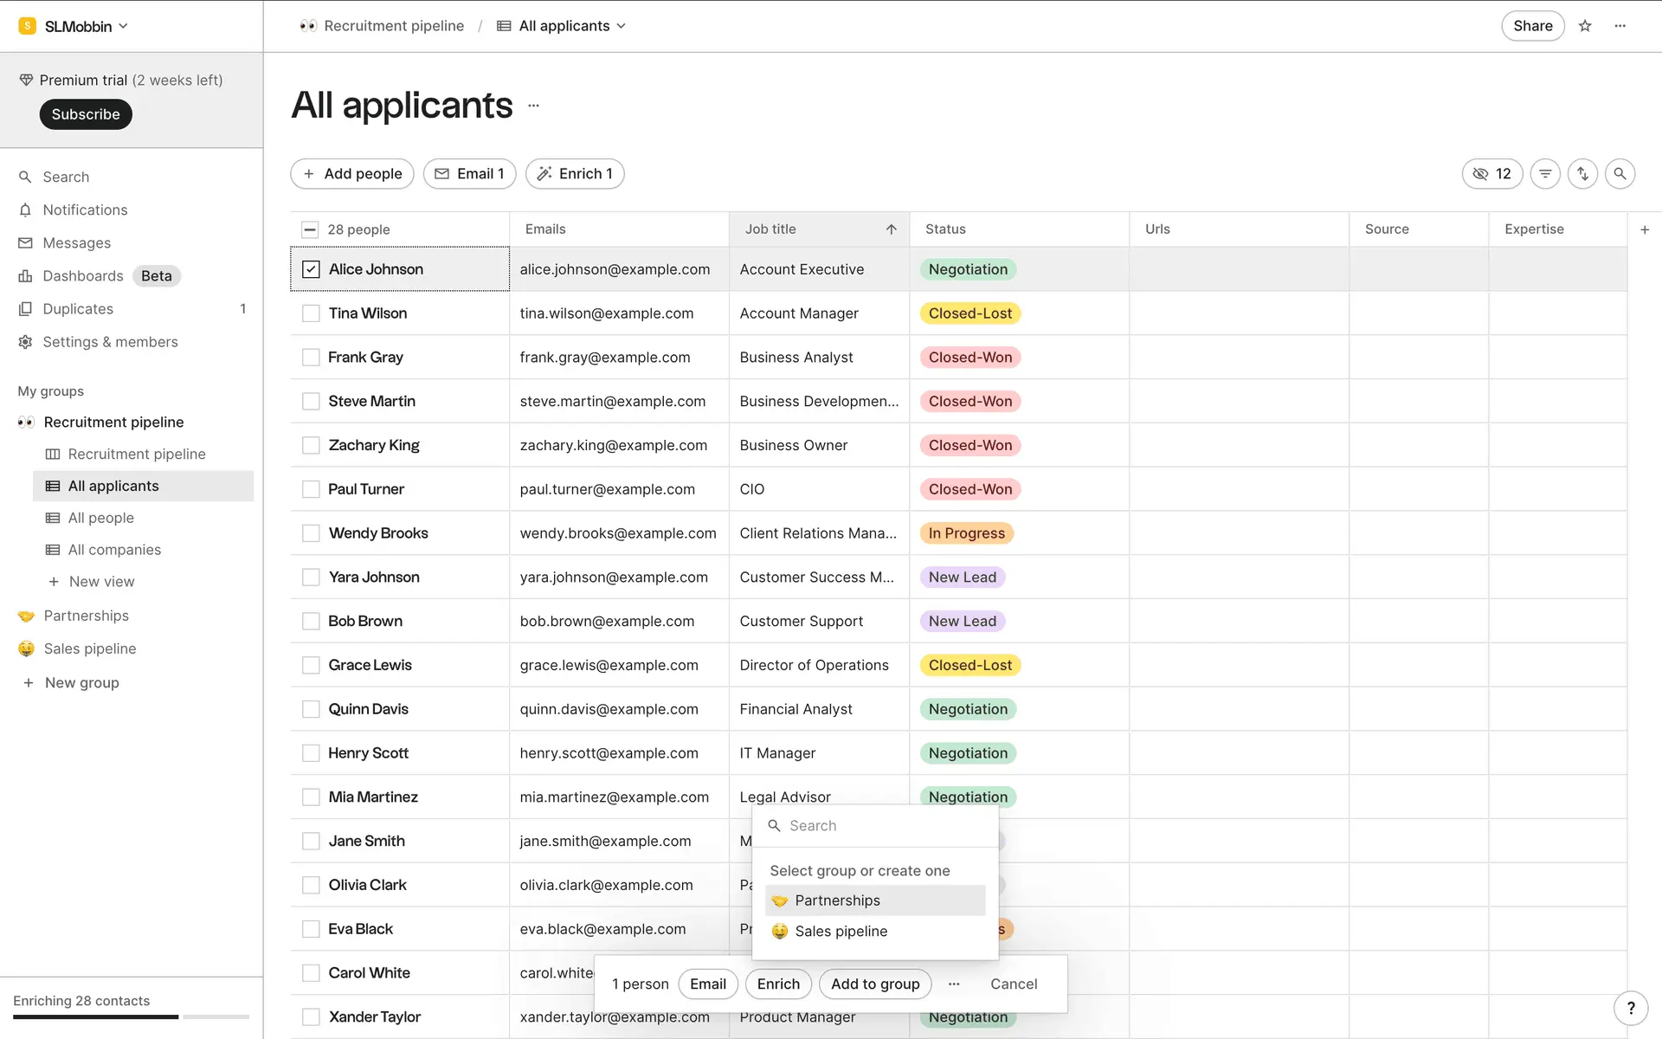The width and height of the screenshot is (1662, 1039).
Task: Click the Subscribe button
Action: click(86, 114)
